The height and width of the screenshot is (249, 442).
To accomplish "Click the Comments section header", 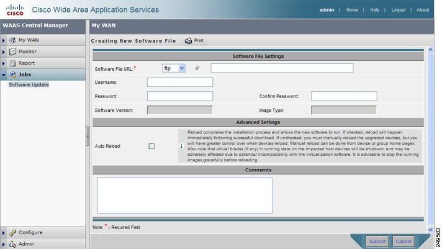I will 258,170.
